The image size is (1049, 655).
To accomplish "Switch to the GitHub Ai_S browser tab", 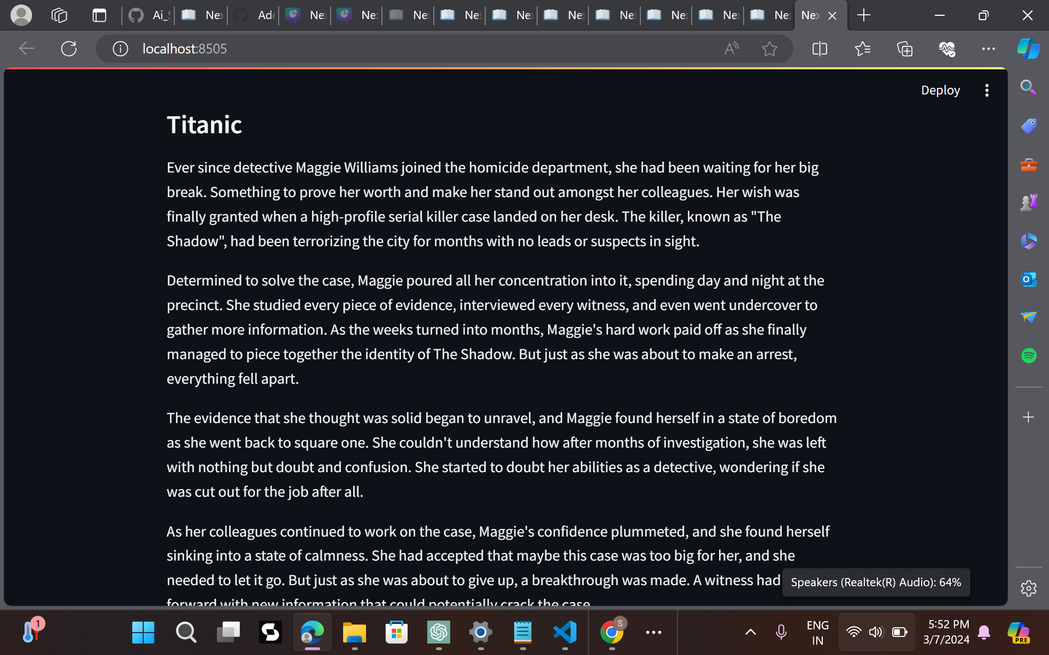I will (x=148, y=15).
